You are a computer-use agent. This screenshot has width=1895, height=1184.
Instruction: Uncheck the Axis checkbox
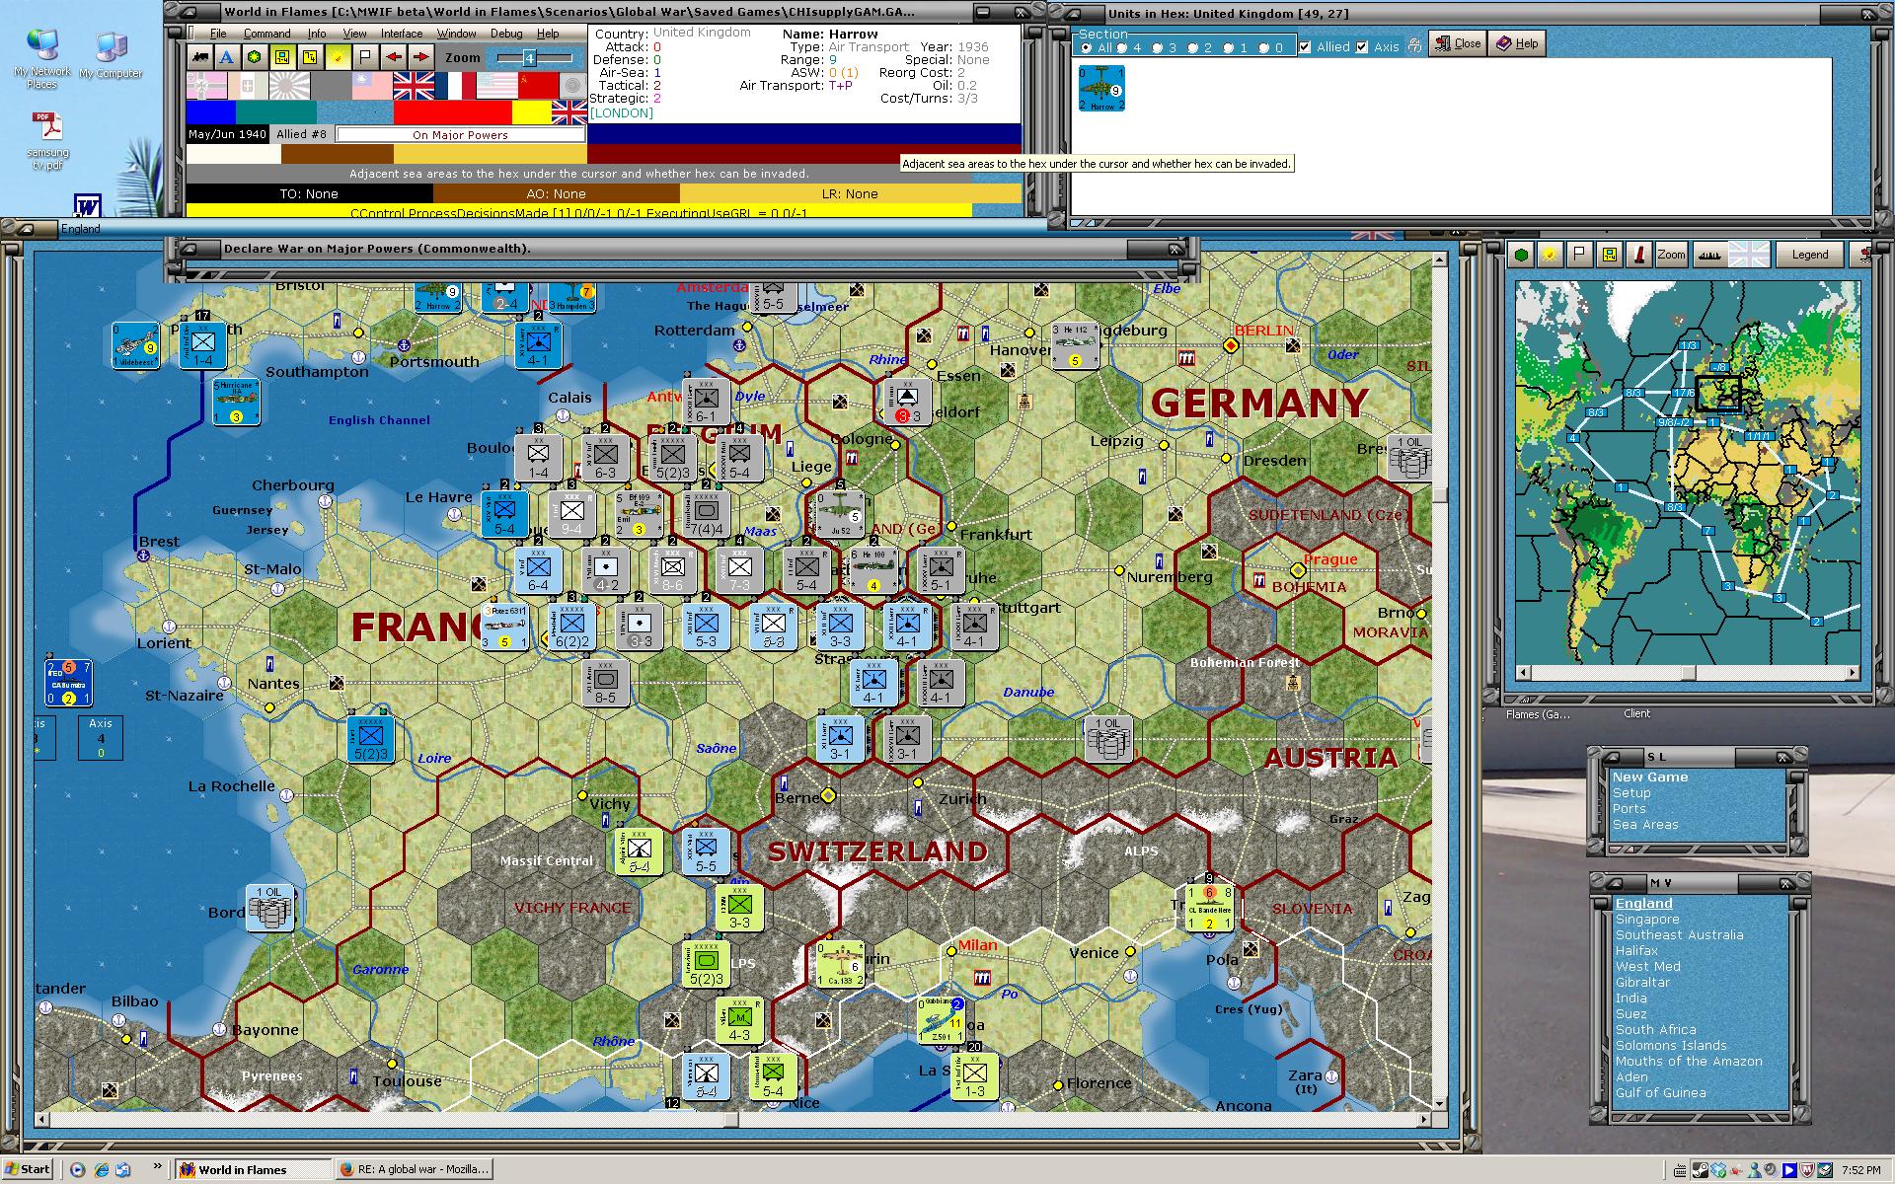point(1363,47)
